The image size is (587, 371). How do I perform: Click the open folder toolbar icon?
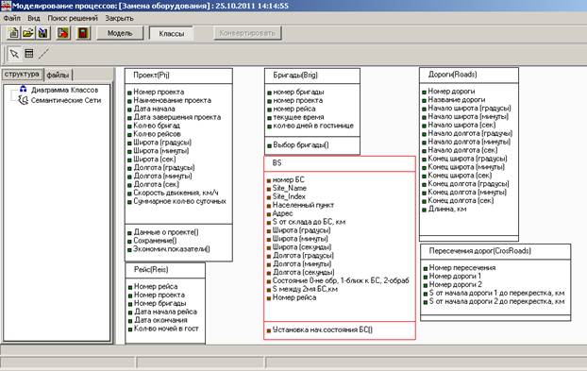(28, 33)
